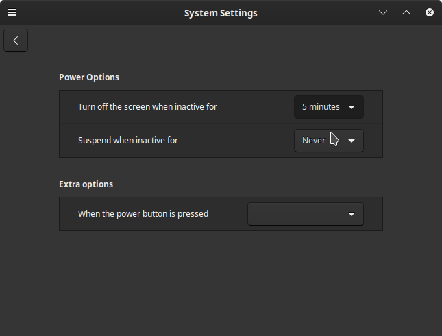
Task: Click the arrow in the power button combo box
Action: (352, 214)
